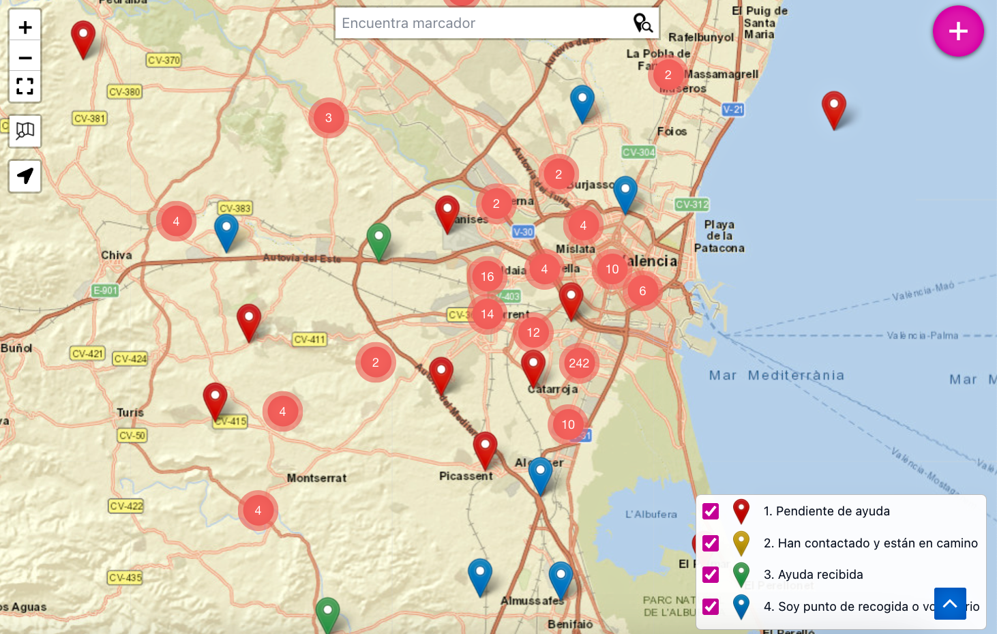The image size is (997, 634).
Task: Open the cluster of 4 near CV-415
Action: [282, 412]
